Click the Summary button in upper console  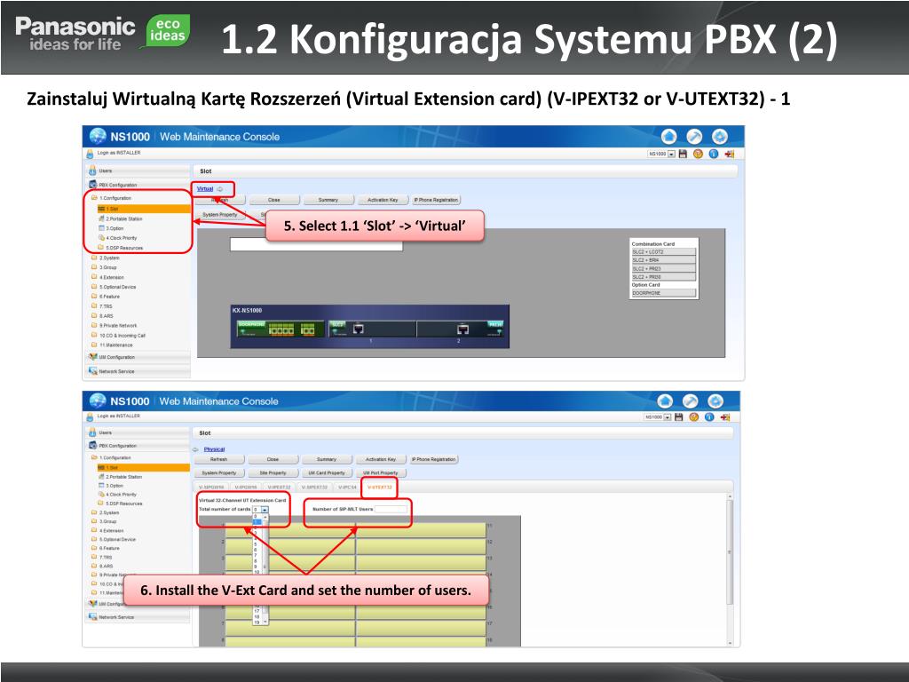328,200
